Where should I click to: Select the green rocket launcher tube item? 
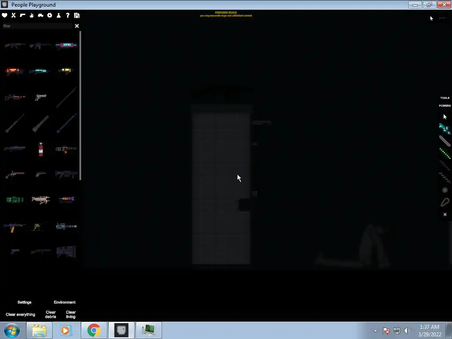click(15, 200)
